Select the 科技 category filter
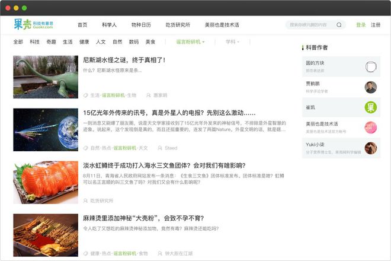This screenshot has width=391, height=261. [x=35, y=42]
